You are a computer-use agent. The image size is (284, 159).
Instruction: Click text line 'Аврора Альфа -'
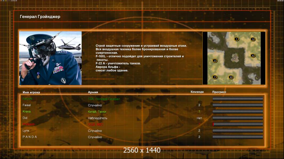coord(108,67)
